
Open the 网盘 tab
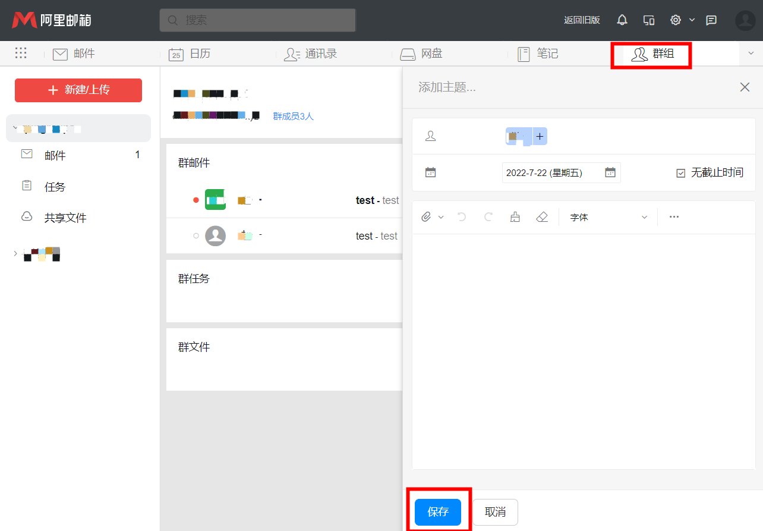click(422, 54)
